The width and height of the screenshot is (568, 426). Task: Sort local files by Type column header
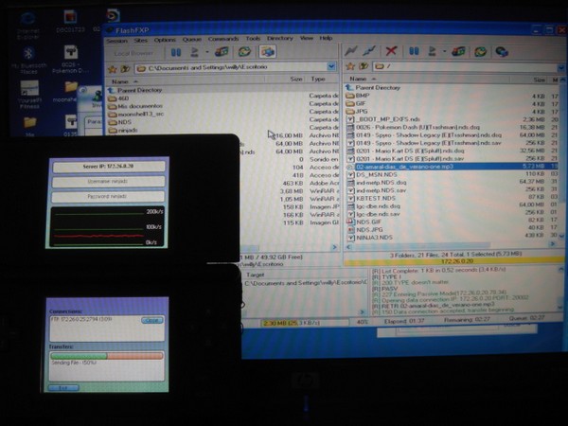(323, 79)
